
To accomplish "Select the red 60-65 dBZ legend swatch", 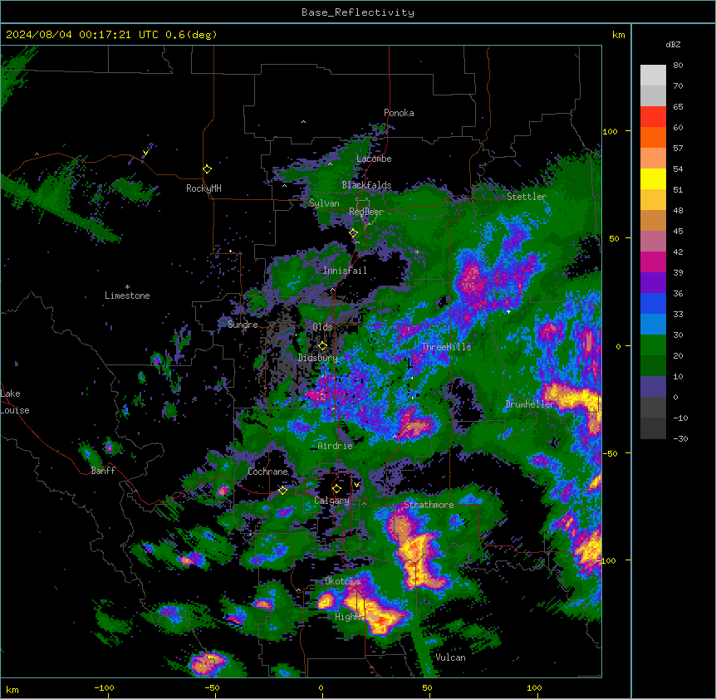I will pyautogui.click(x=653, y=117).
